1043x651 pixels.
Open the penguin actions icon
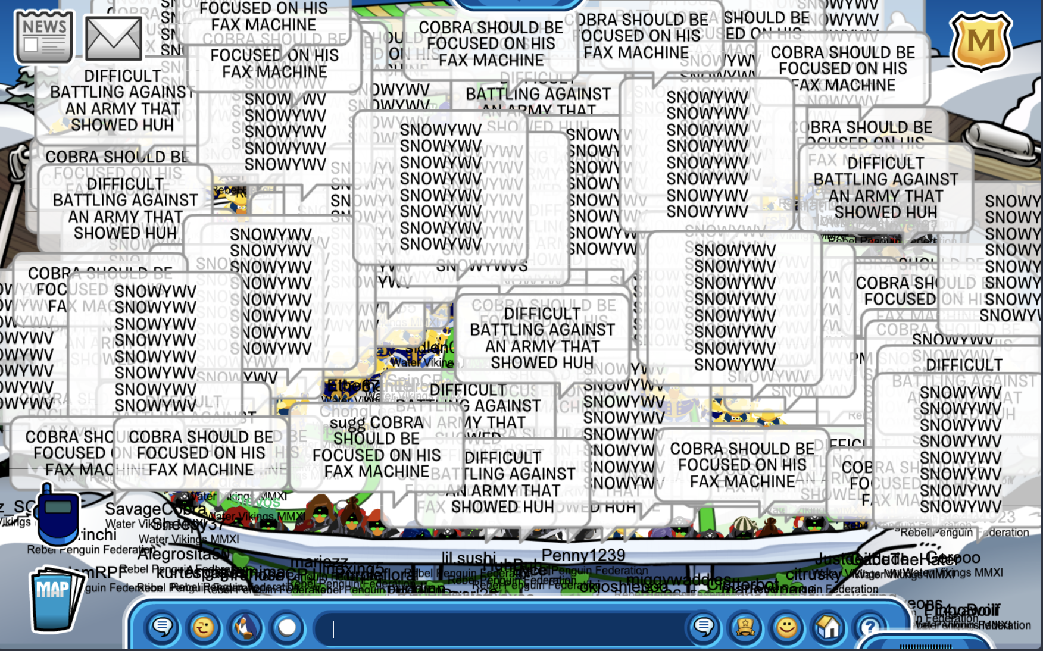(245, 627)
